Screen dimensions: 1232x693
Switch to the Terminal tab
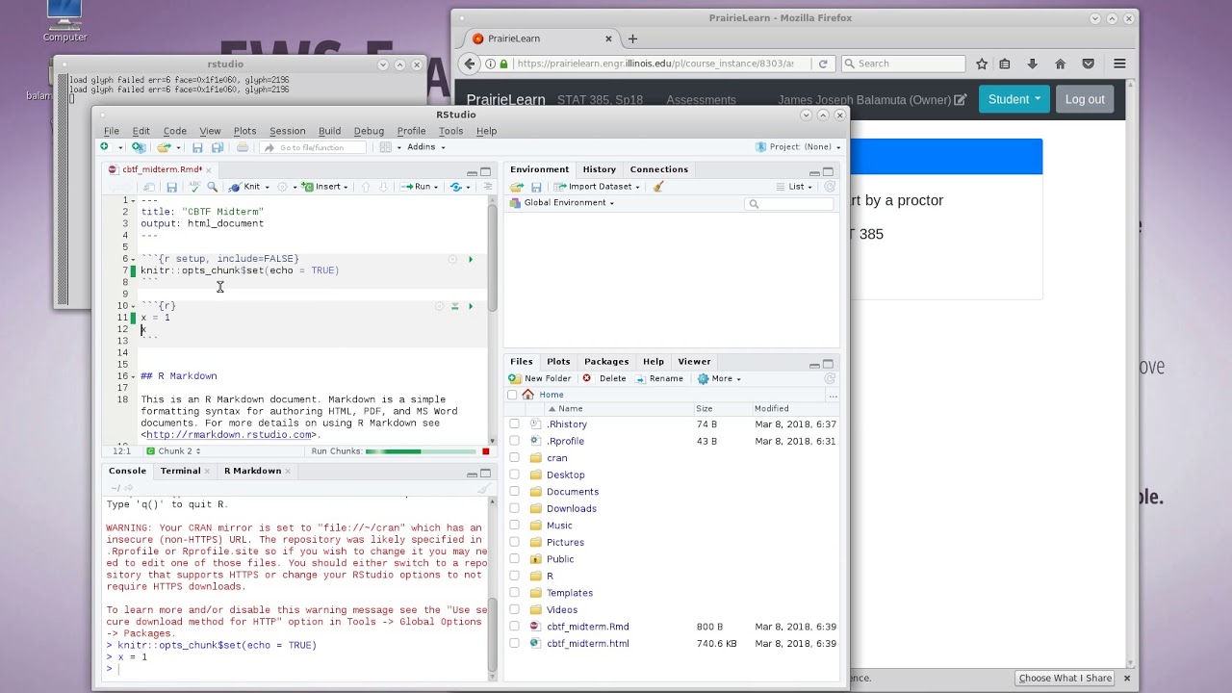(180, 471)
